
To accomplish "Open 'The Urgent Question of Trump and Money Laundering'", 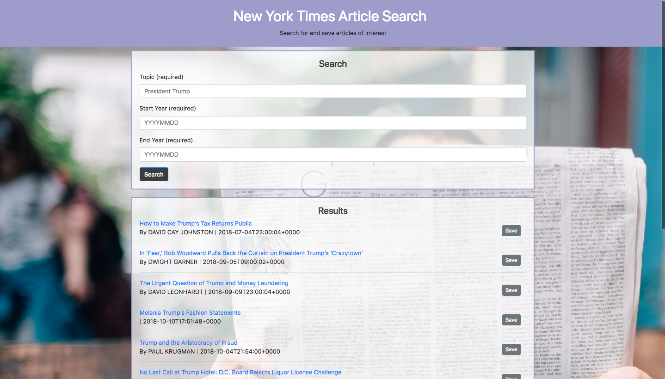I will 214,283.
